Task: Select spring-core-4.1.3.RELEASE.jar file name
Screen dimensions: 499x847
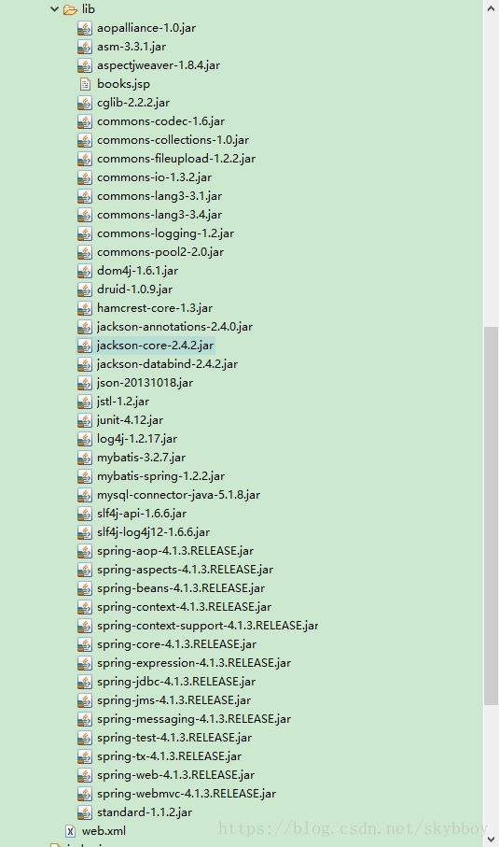Action: [x=177, y=644]
